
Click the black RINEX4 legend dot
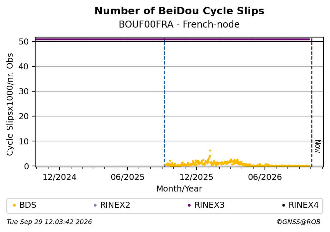(x=283, y=205)
